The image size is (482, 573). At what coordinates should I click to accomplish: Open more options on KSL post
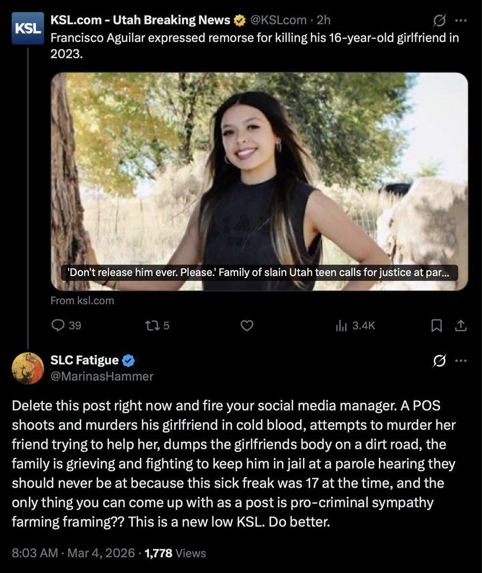[461, 21]
